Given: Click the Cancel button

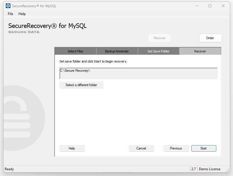Looking at the screenshot, I should [141, 148].
